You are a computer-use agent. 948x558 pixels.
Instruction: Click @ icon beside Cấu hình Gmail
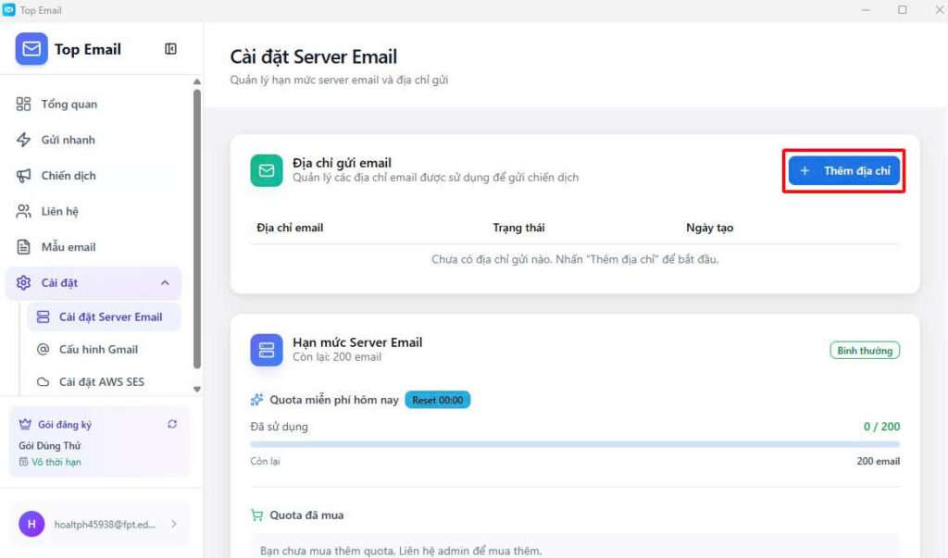pyautogui.click(x=43, y=350)
